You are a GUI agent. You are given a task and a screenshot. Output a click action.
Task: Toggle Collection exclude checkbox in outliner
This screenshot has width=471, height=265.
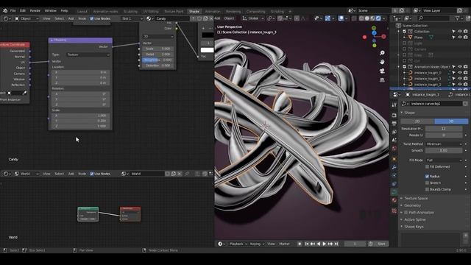404,31
